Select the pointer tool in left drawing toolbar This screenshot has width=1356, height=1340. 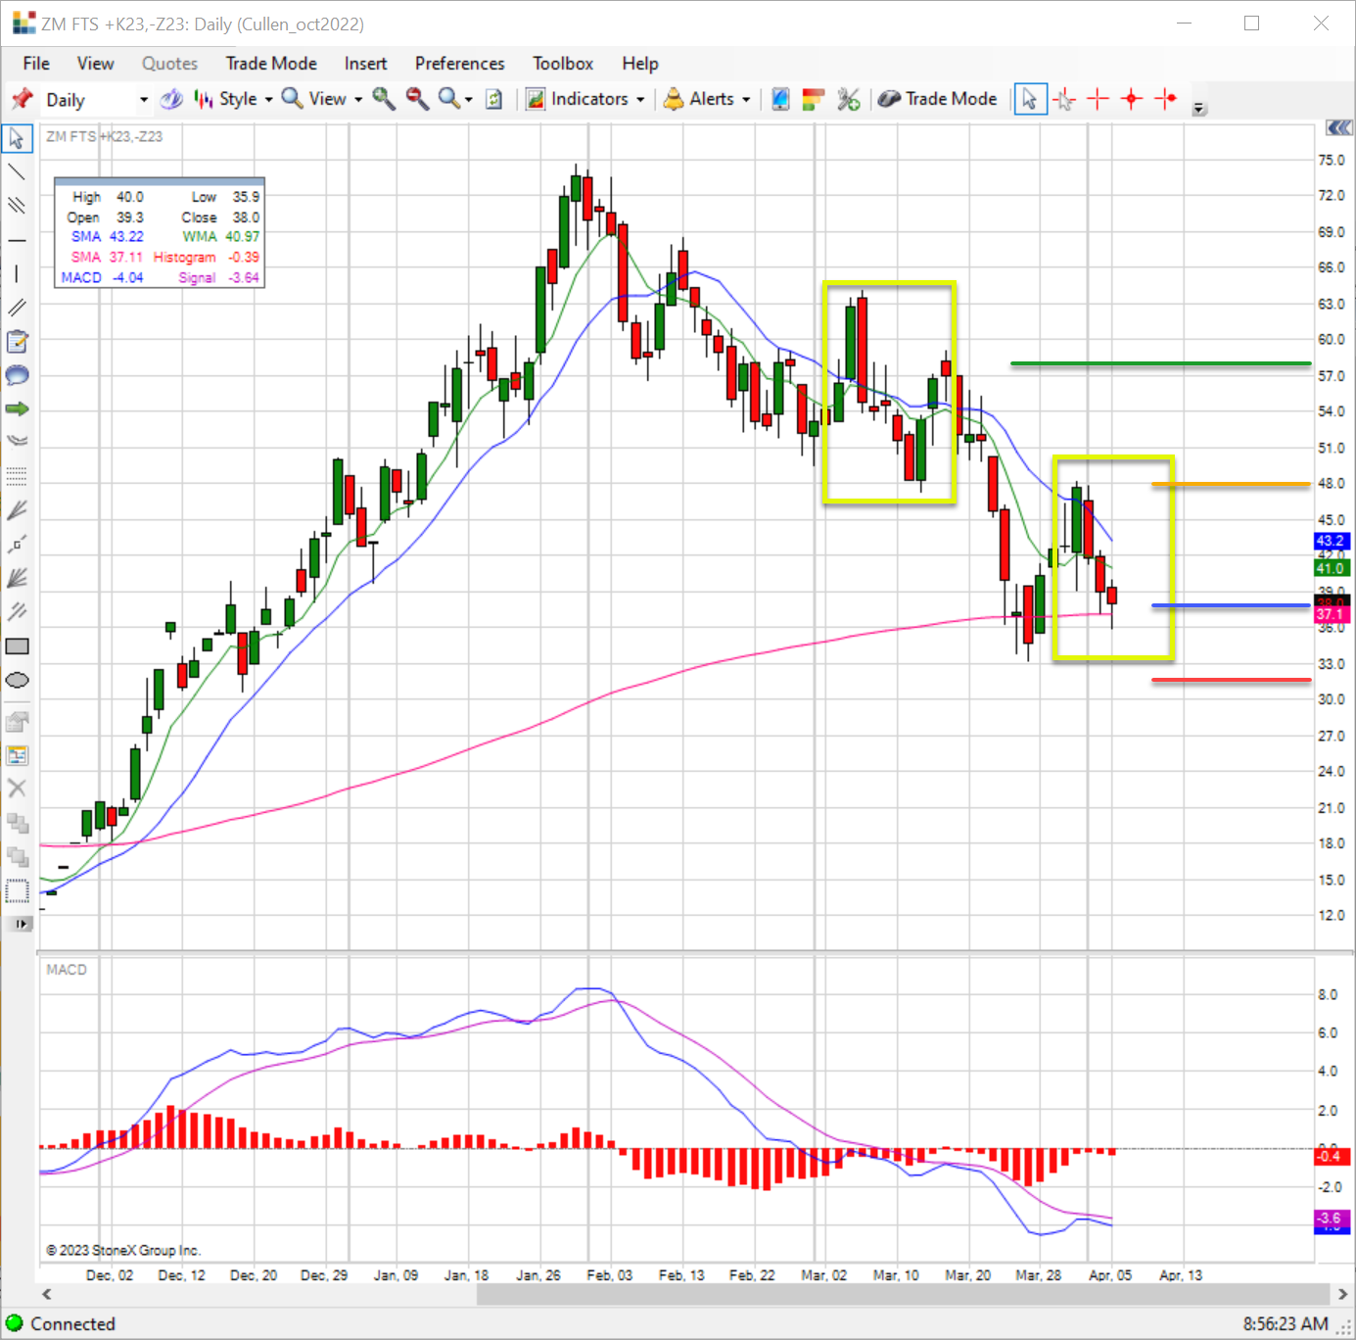point(18,138)
